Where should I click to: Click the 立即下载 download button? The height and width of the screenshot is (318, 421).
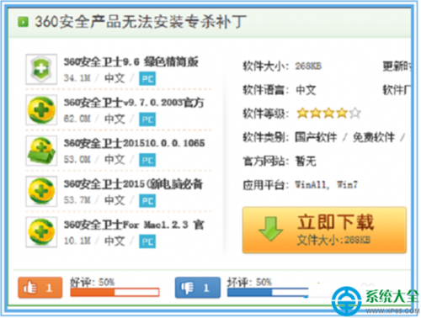(x=324, y=230)
